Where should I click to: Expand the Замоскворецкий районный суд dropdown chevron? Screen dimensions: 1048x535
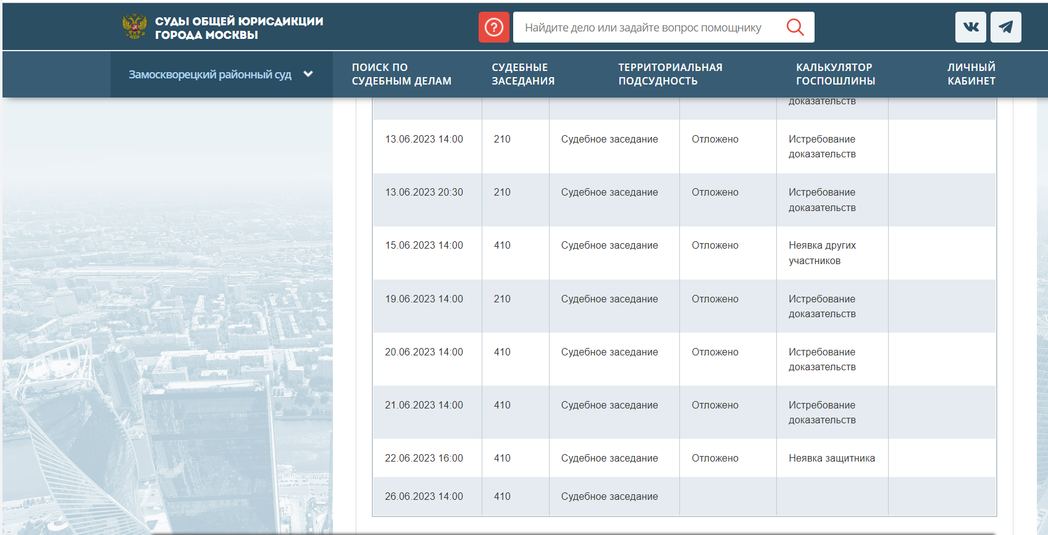308,74
